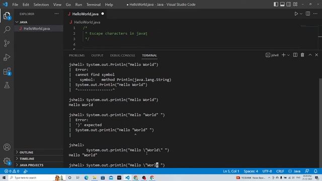Open the Source Control view
The height and width of the screenshot is (181, 322).
click(x=7, y=43)
